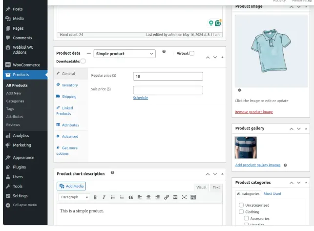Click the insert link icon

click(166, 197)
